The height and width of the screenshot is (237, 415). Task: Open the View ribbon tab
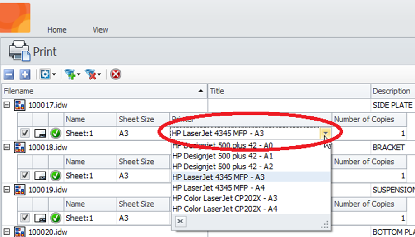100,30
